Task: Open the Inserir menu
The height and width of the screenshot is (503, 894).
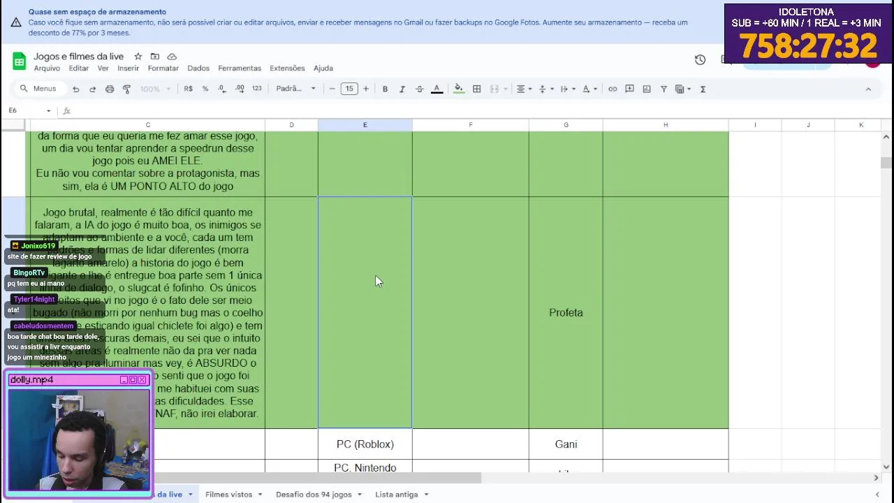Action: tap(129, 68)
